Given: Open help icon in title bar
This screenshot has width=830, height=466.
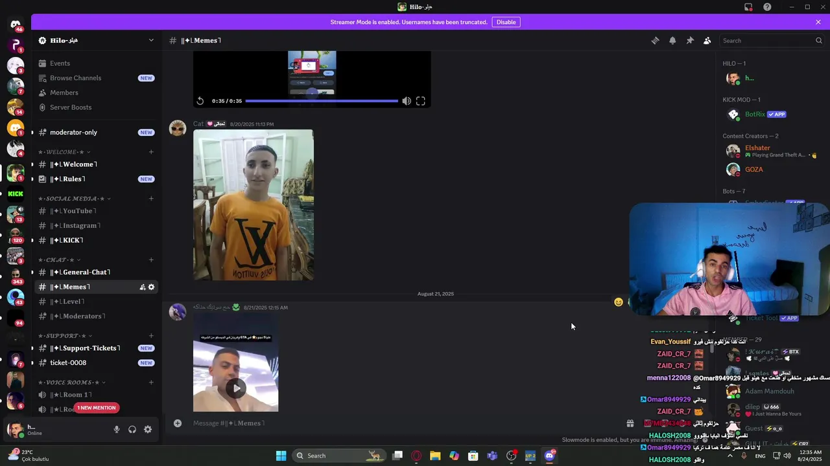Looking at the screenshot, I should point(767,7).
